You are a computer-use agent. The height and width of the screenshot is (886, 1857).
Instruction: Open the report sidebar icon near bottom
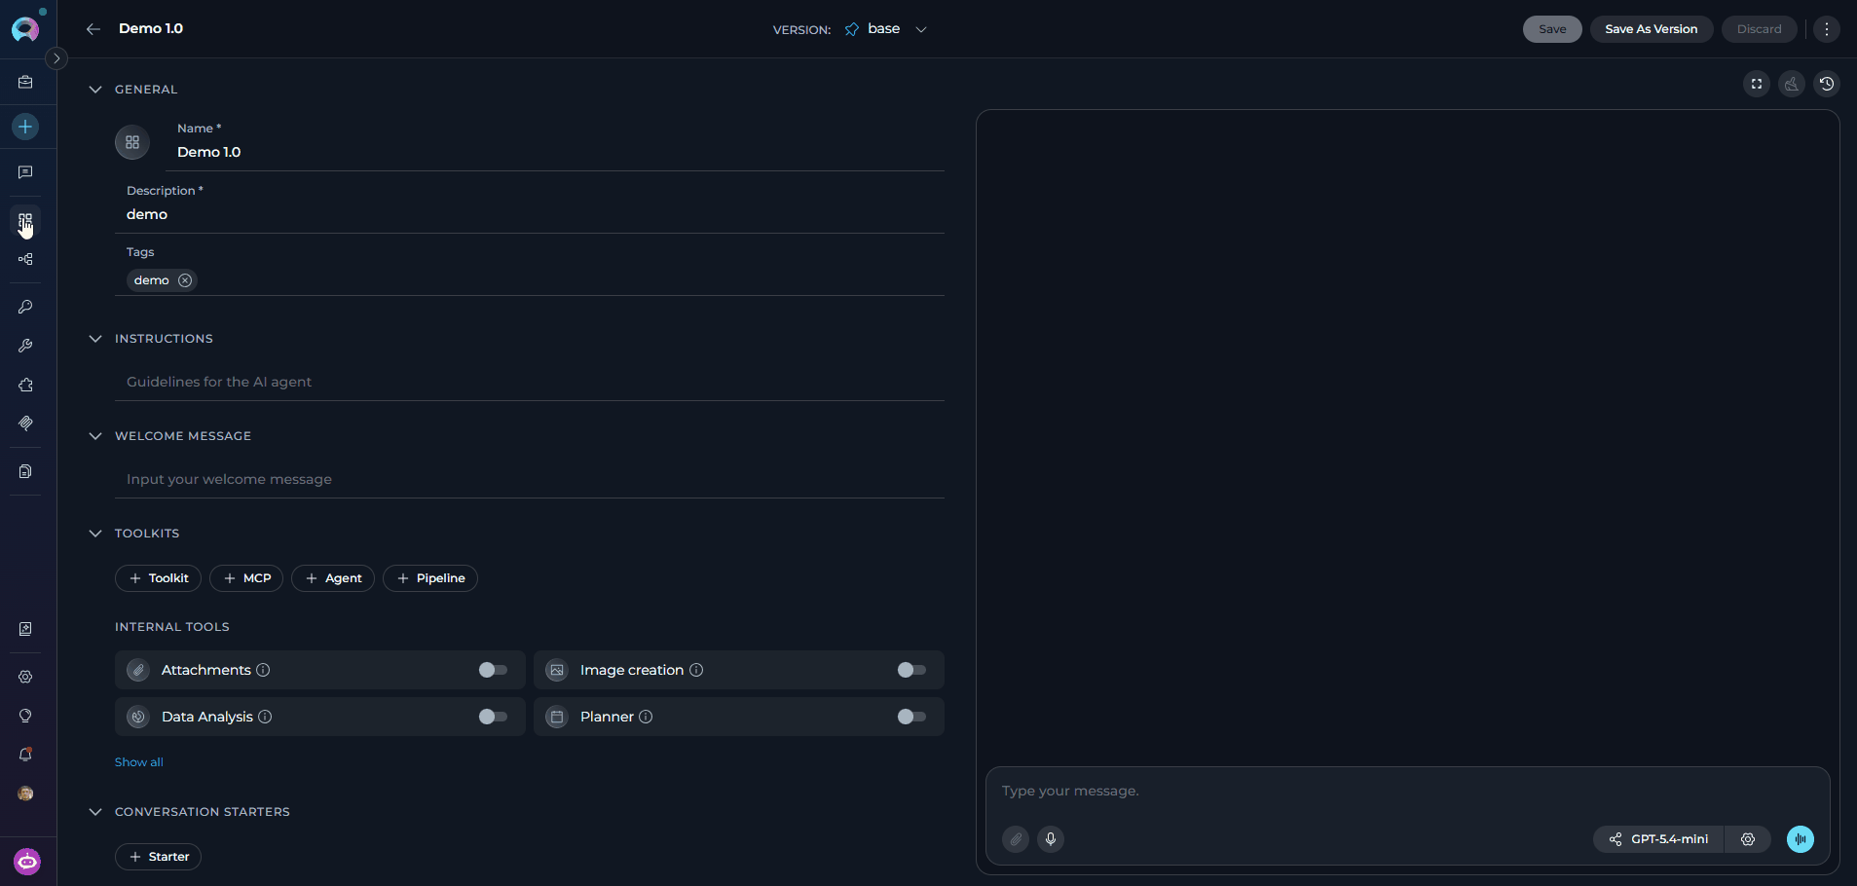click(25, 629)
